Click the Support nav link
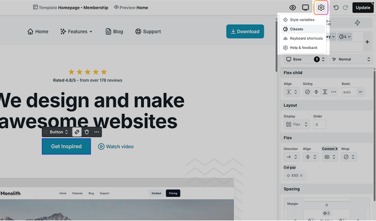 pyautogui.click(x=148, y=32)
